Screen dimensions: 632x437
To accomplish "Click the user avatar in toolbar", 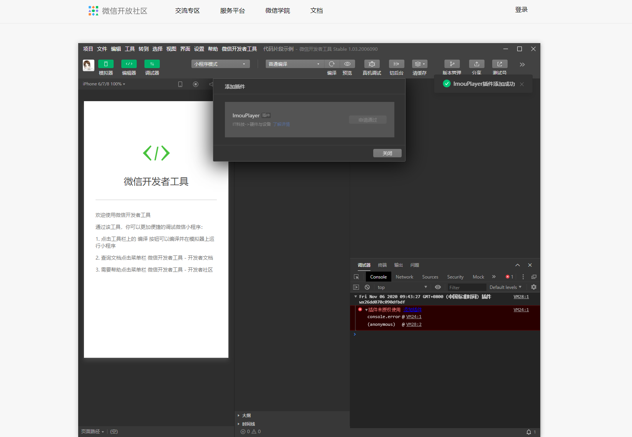I will (89, 65).
